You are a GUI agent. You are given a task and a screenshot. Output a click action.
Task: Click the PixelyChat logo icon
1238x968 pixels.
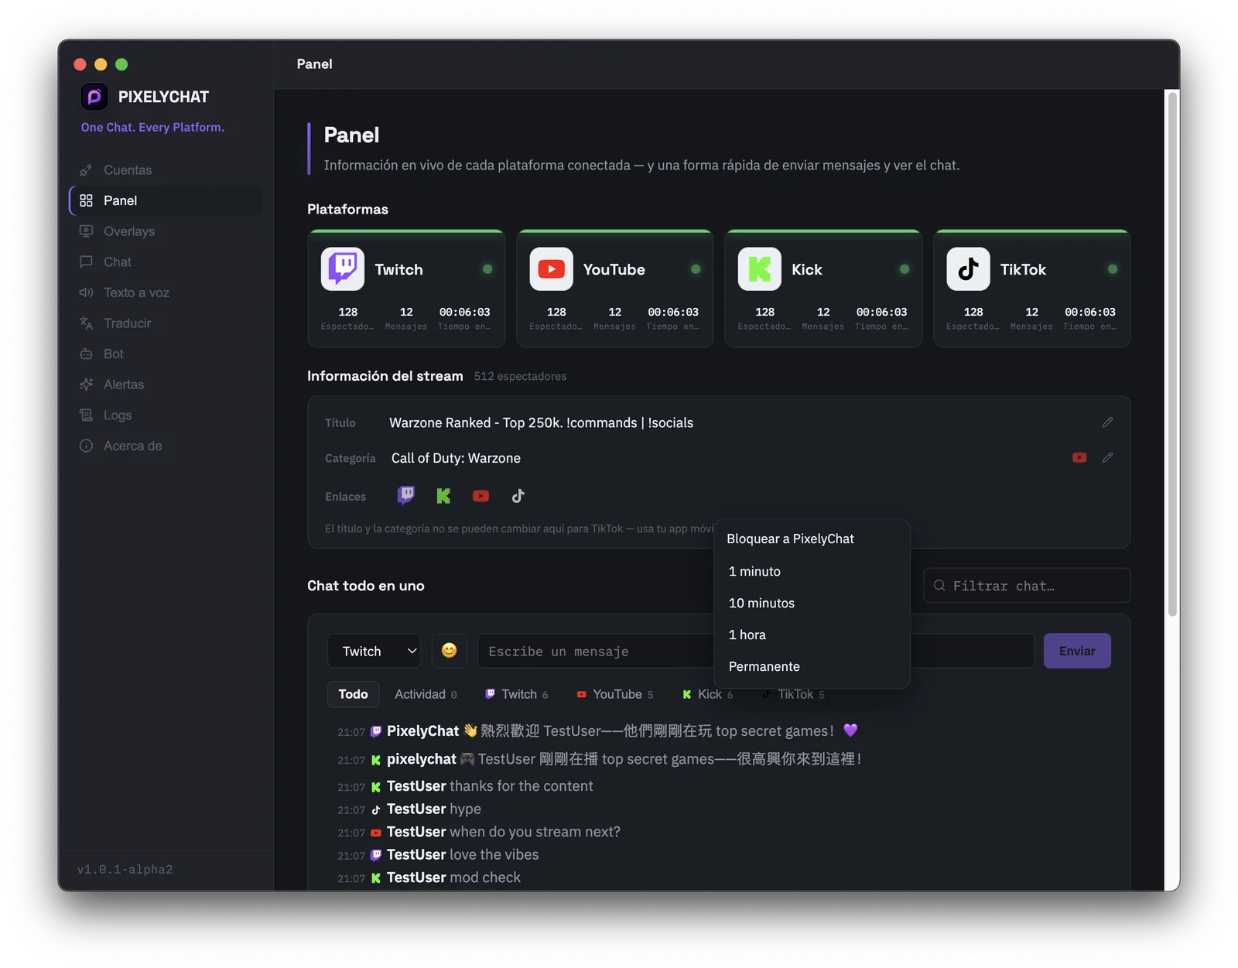[94, 97]
